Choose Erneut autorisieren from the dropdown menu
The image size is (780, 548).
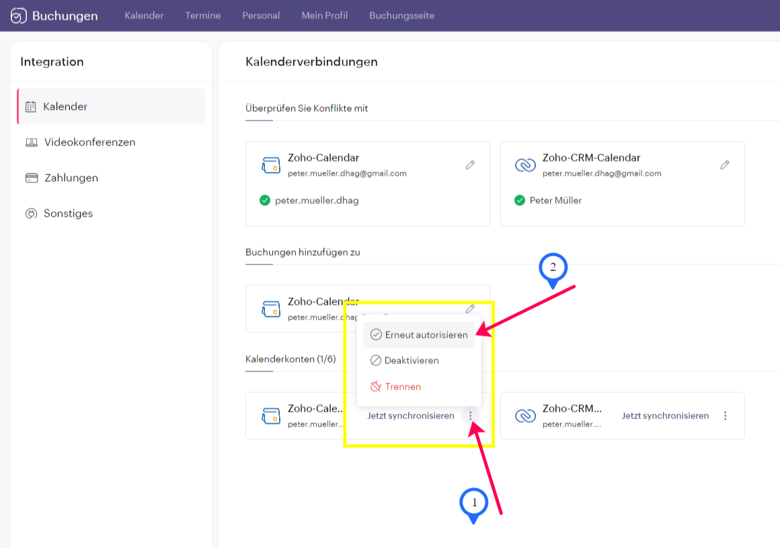coord(419,335)
